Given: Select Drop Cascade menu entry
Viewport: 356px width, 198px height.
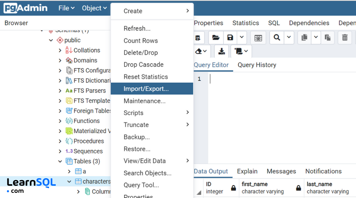Looking at the screenshot, I should pos(152,65).
